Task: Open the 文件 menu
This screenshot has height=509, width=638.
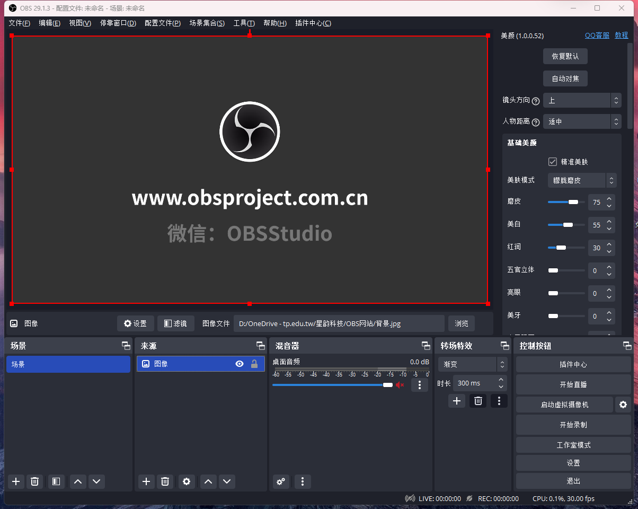Action: [x=20, y=23]
